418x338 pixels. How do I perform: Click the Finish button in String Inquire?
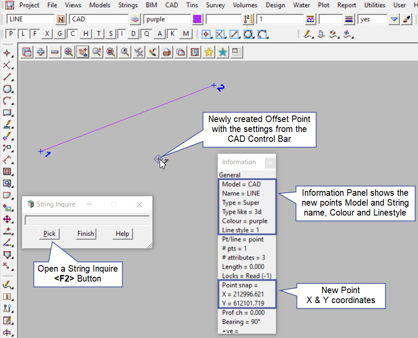(x=86, y=234)
